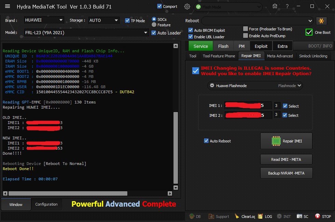Toggle the IMEI repair enable checkbox
Image resolution: width=335 pixels, height=222 pixels.
pyautogui.click(x=195, y=71)
